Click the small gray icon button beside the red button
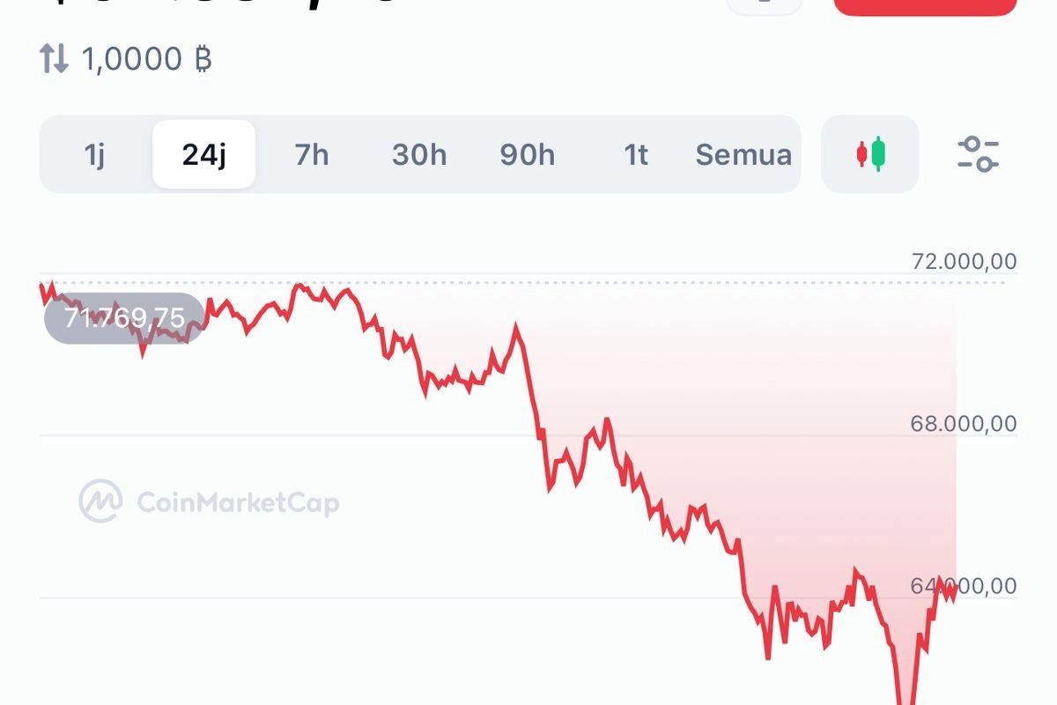The width and height of the screenshot is (1057, 705). (x=765, y=7)
